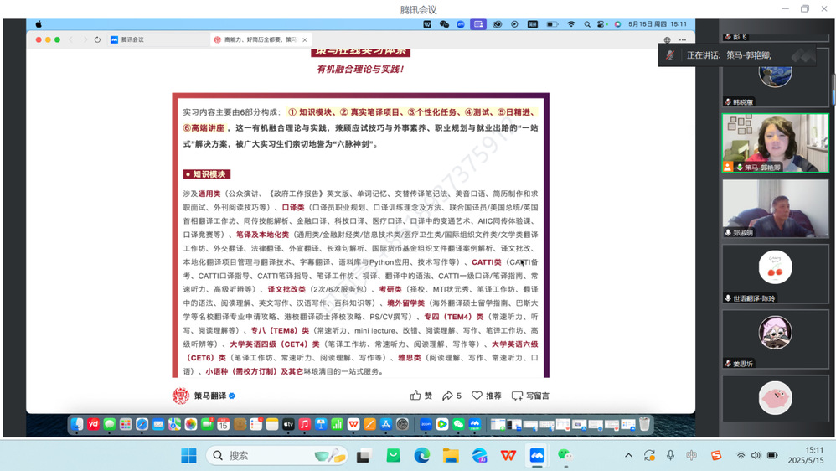The width and height of the screenshot is (836, 471).
Task: Open Music in the mac dock
Action: [304, 424]
